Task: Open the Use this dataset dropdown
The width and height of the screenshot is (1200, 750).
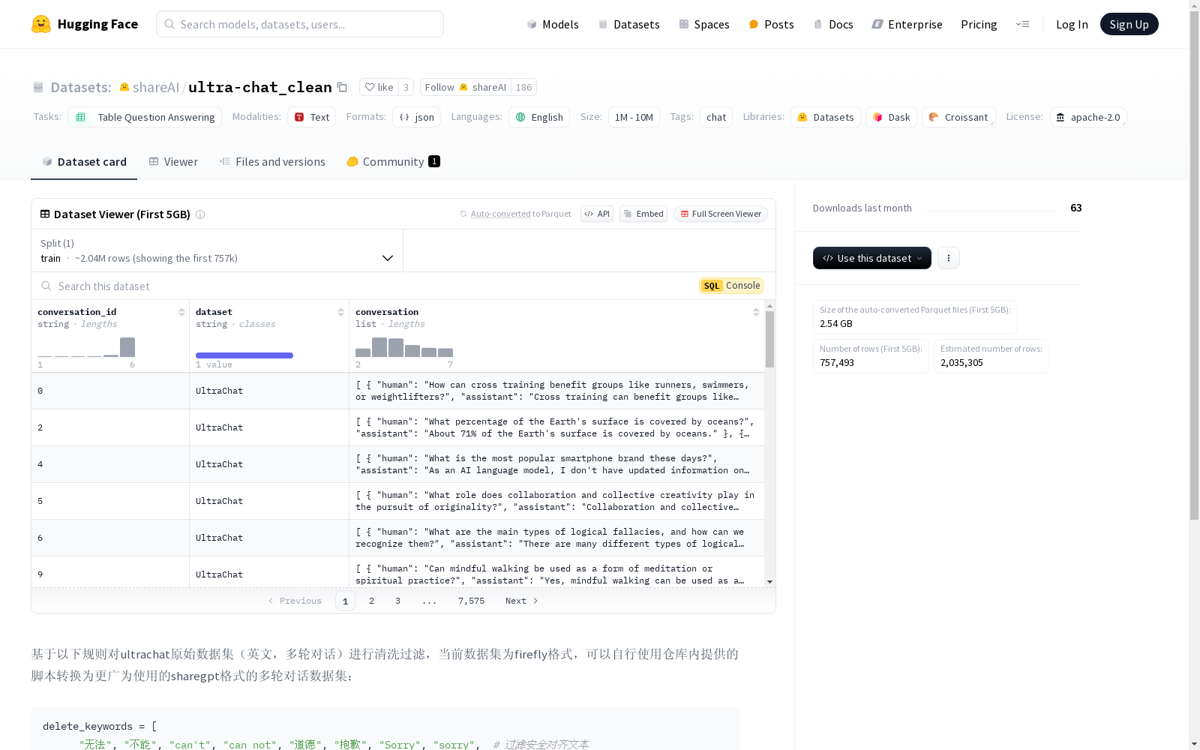Action: point(871,258)
